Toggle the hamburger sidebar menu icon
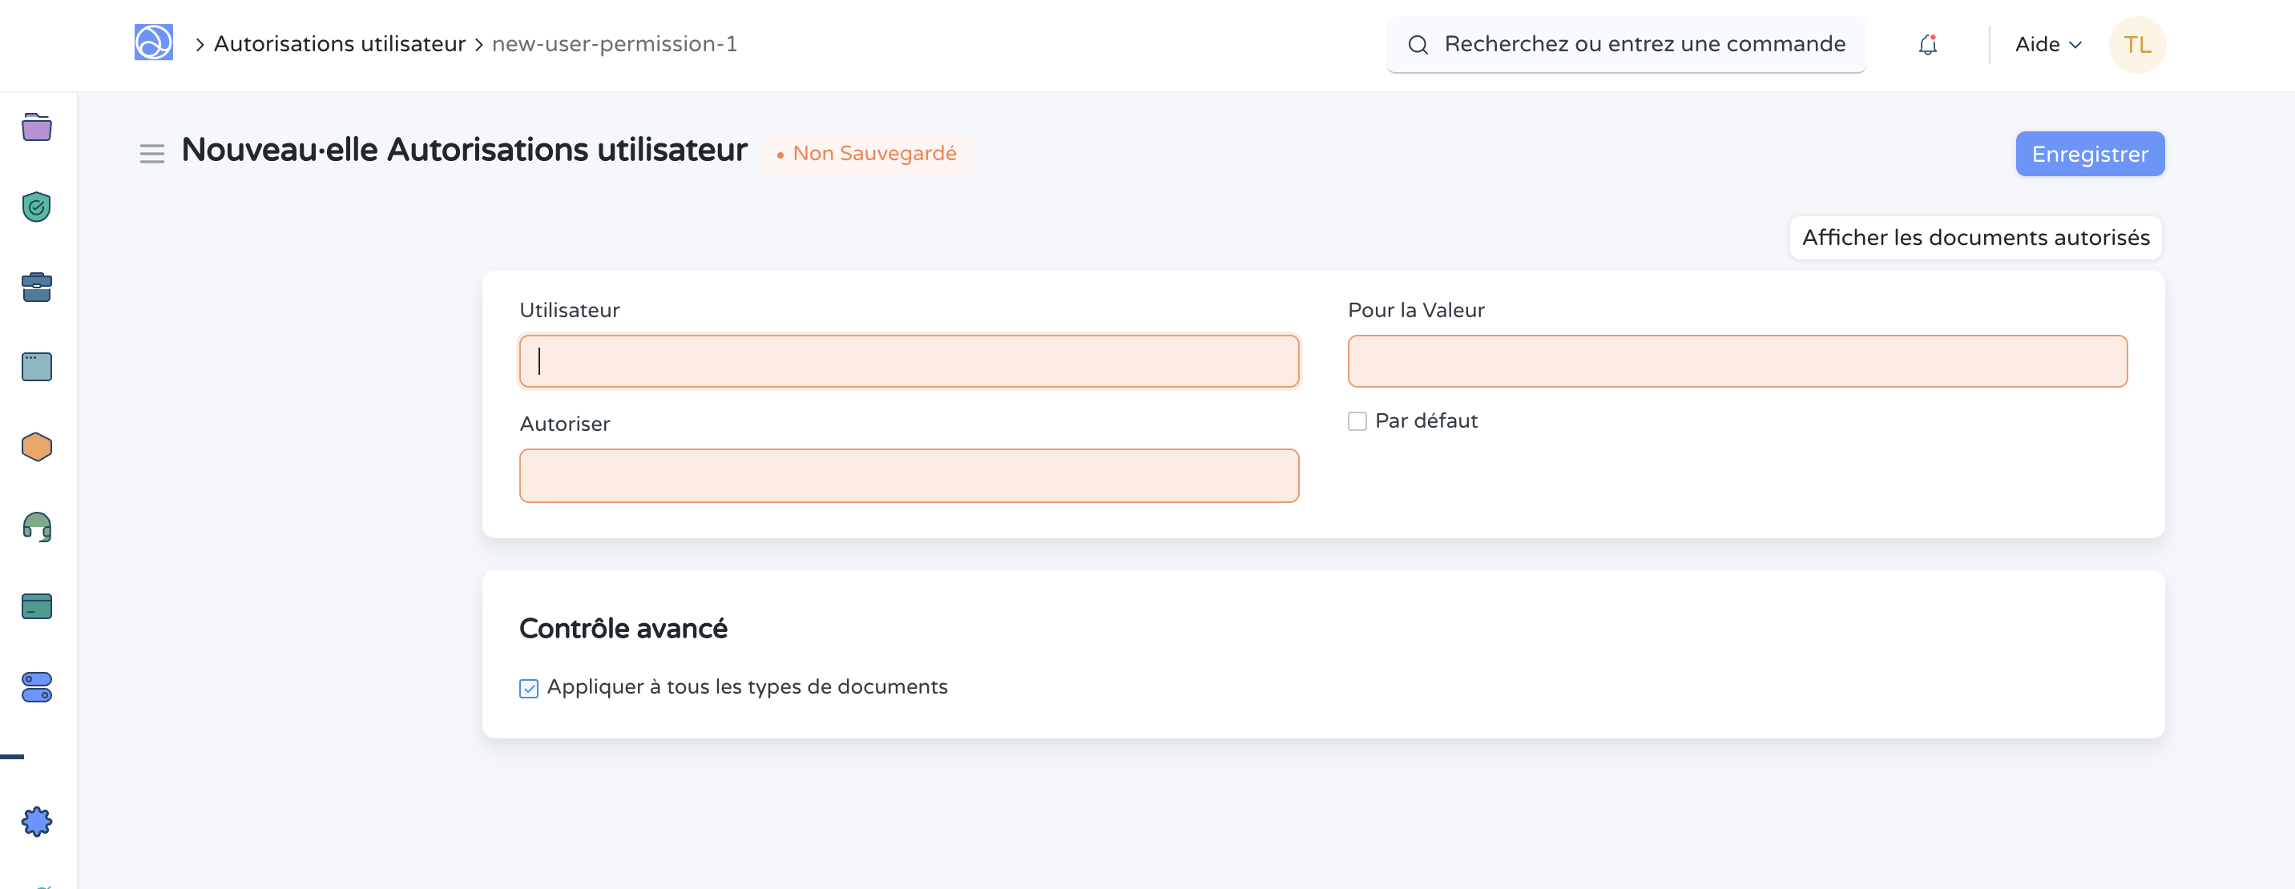 [x=151, y=154]
